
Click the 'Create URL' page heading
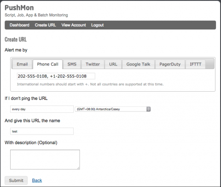pyautogui.click(x=16, y=40)
